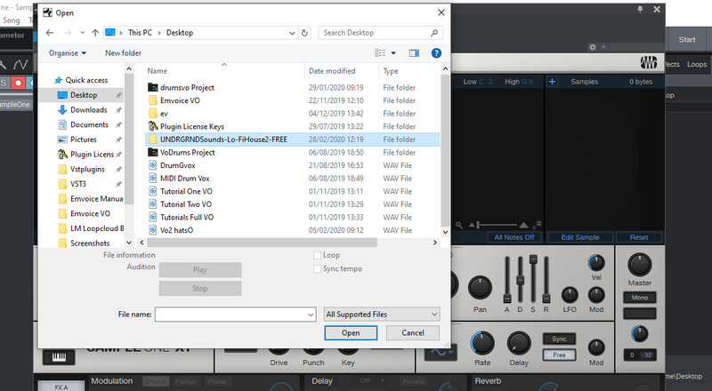Expand the File name history dropdown
The image size is (712, 391).
point(311,315)
